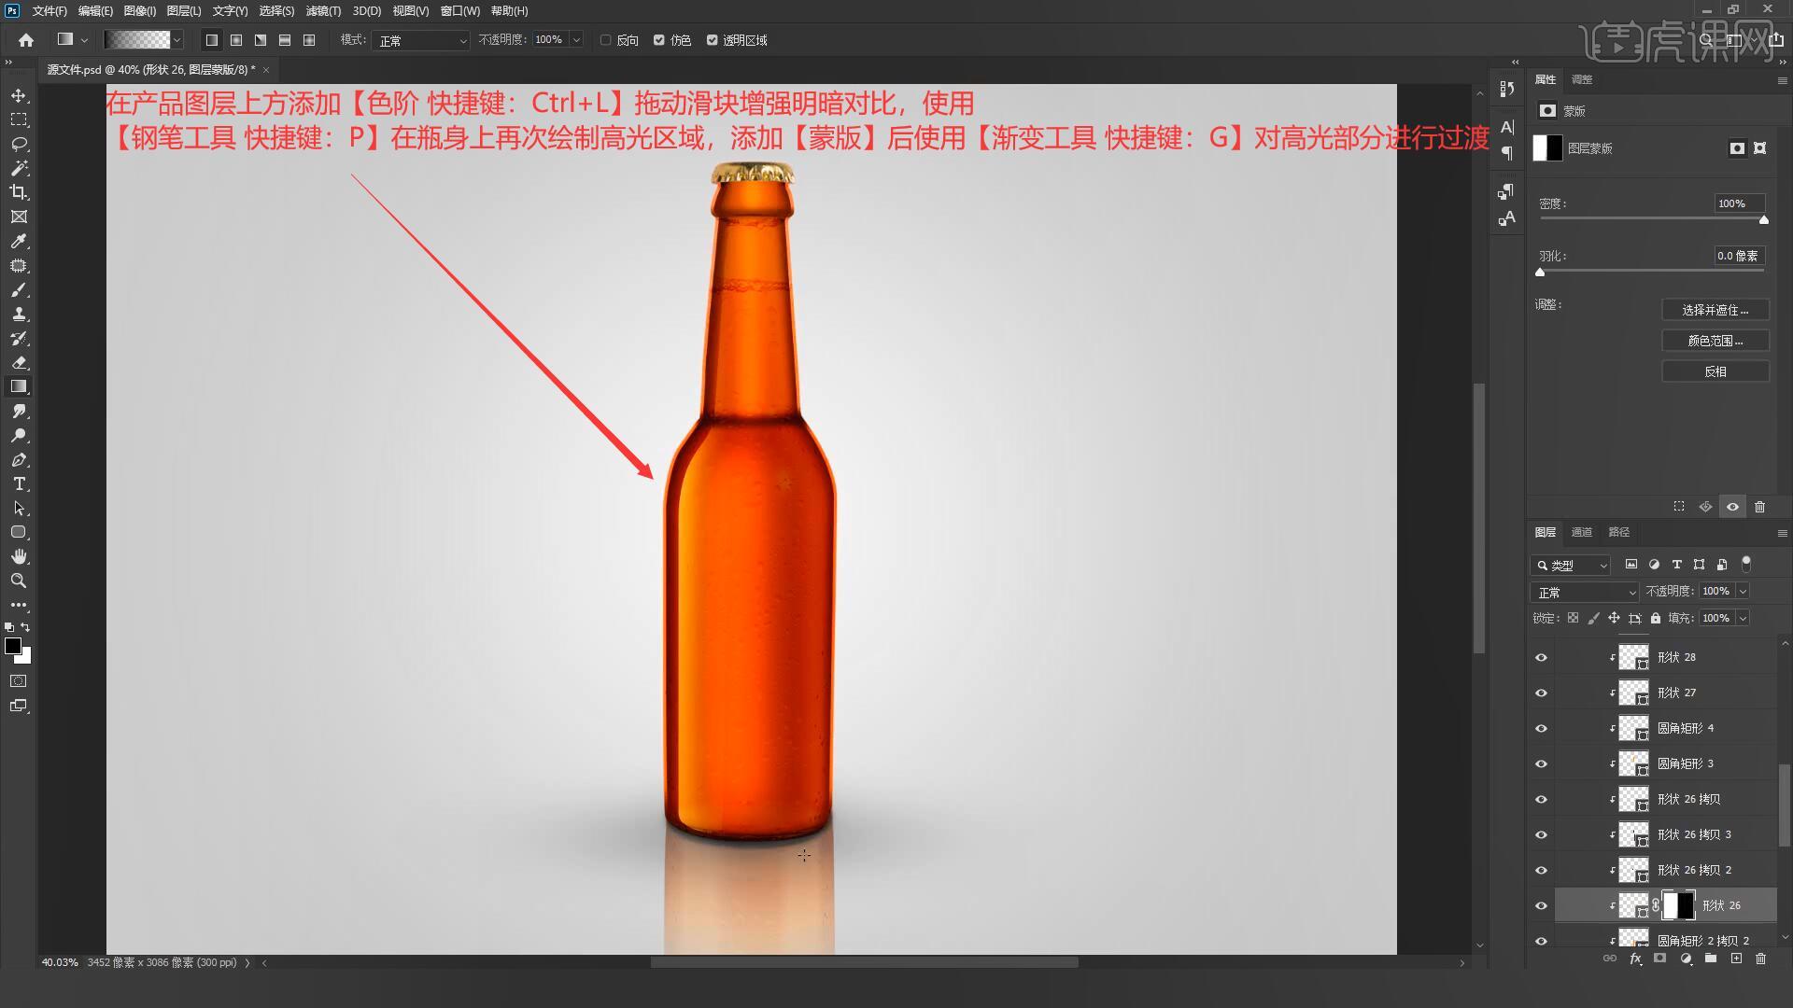This screenshot has width=1793, height=1008.
Task: Select the Zoom tool
Action: click(x=19, y=581)
